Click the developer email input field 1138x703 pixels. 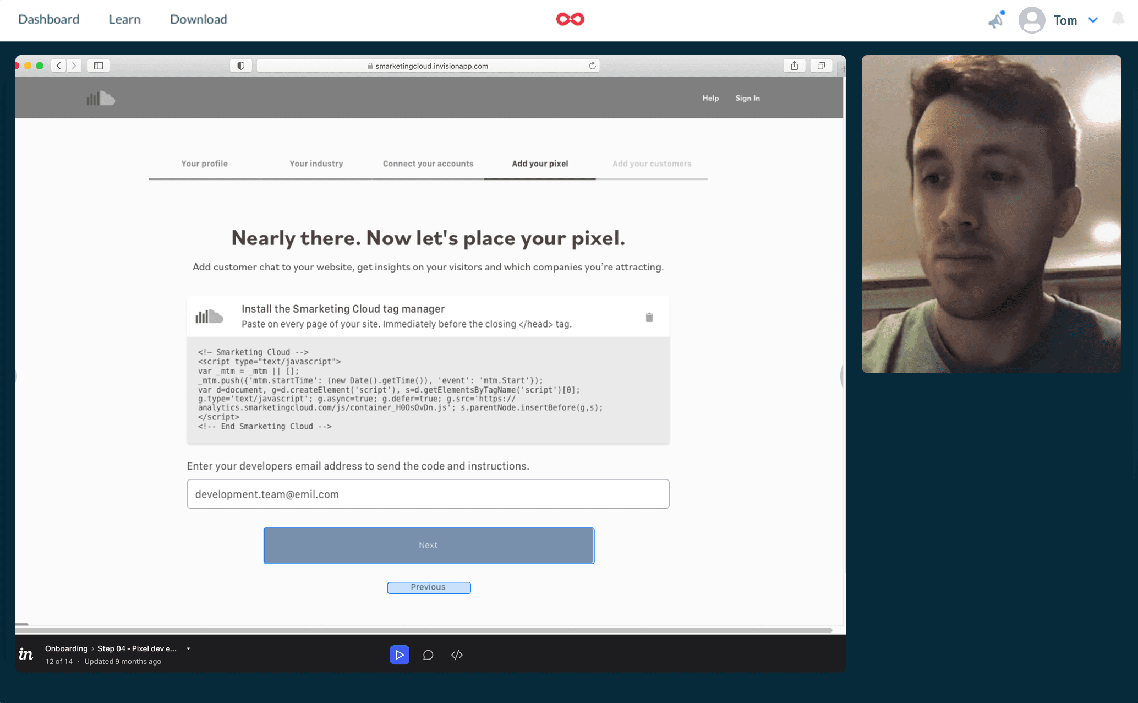click(x=428, y=494)
